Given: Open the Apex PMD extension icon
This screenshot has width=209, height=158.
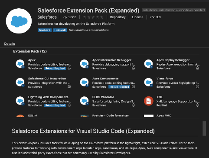Looking at the screenshot, I should tap(149, 116).
